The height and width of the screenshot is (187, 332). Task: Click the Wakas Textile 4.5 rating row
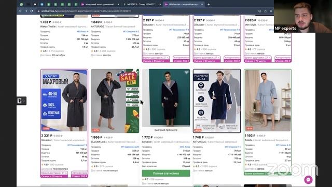click(52, 51)
